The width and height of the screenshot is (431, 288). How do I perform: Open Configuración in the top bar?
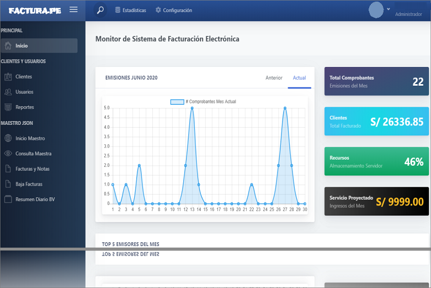174,10
